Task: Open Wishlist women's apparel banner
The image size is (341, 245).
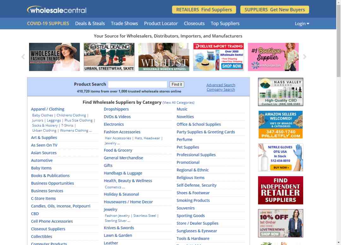Action: (x=164, y=57)
